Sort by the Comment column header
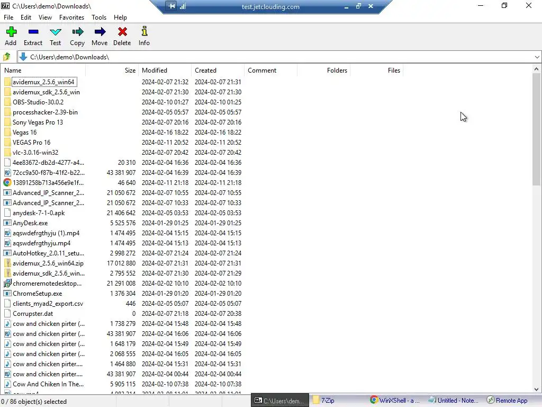This screenshot has height=407, width=542. (270, 70)
